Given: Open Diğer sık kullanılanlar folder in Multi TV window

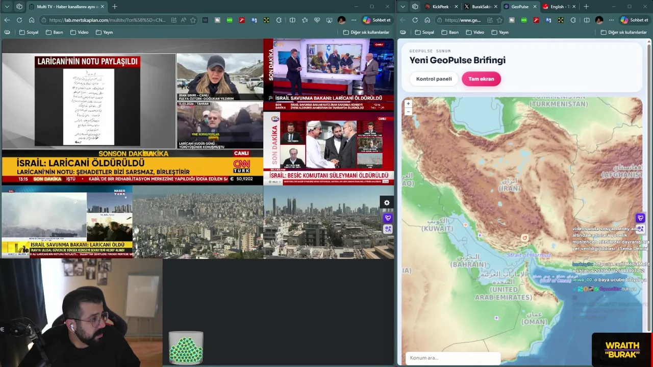Looking at the screenshot, I should [x=366, y=32].
